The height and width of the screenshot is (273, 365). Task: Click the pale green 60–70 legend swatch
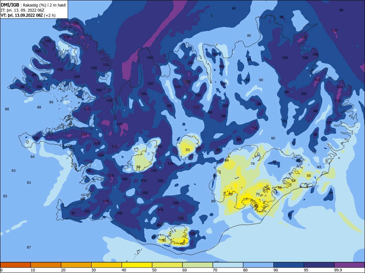coord(197,265)
